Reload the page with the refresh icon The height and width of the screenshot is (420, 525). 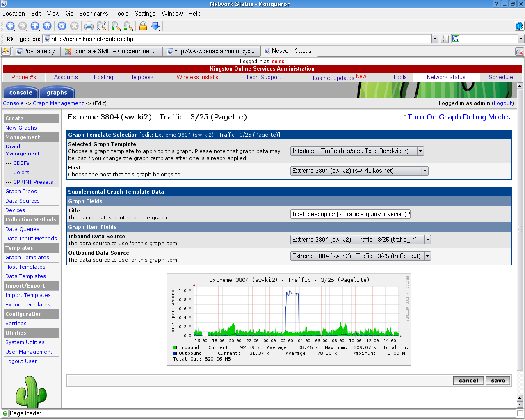pyautogui.click(x=62, y=26)
